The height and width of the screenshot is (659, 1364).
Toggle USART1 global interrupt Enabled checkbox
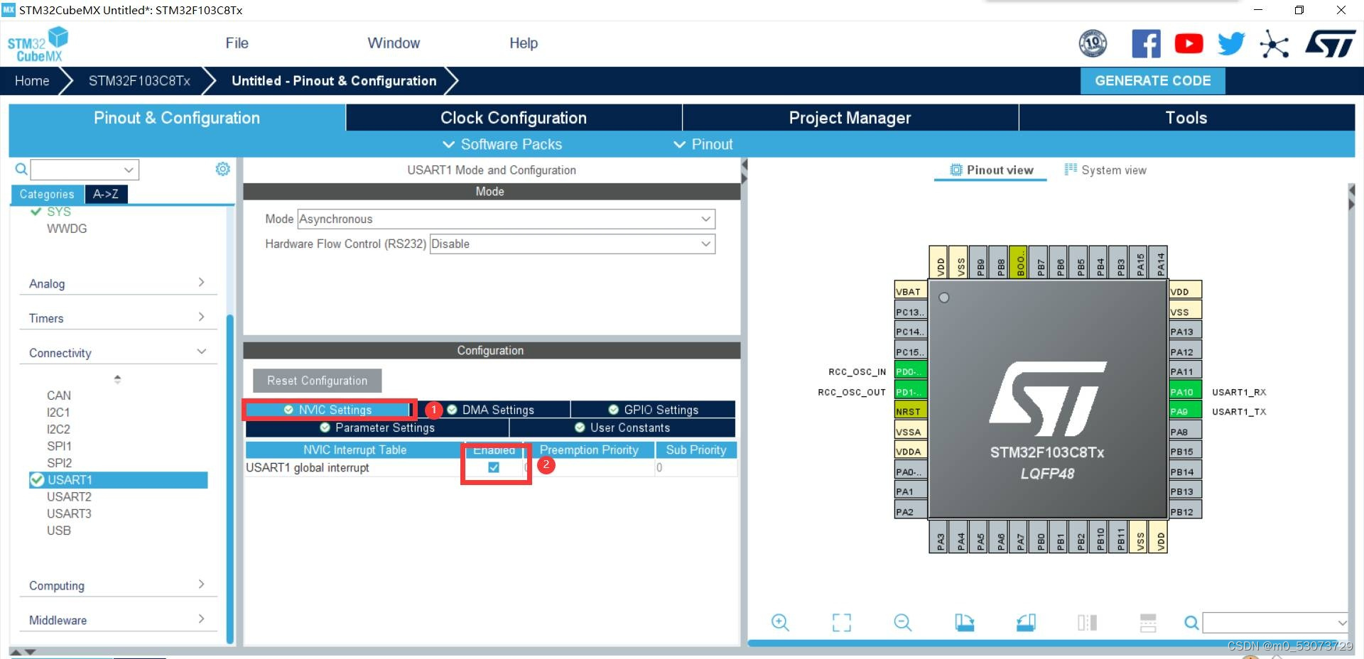[x=494, y=467]
